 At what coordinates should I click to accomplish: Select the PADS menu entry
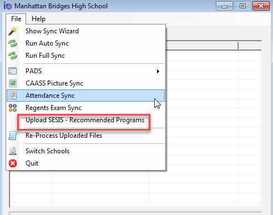coord(85,71)
